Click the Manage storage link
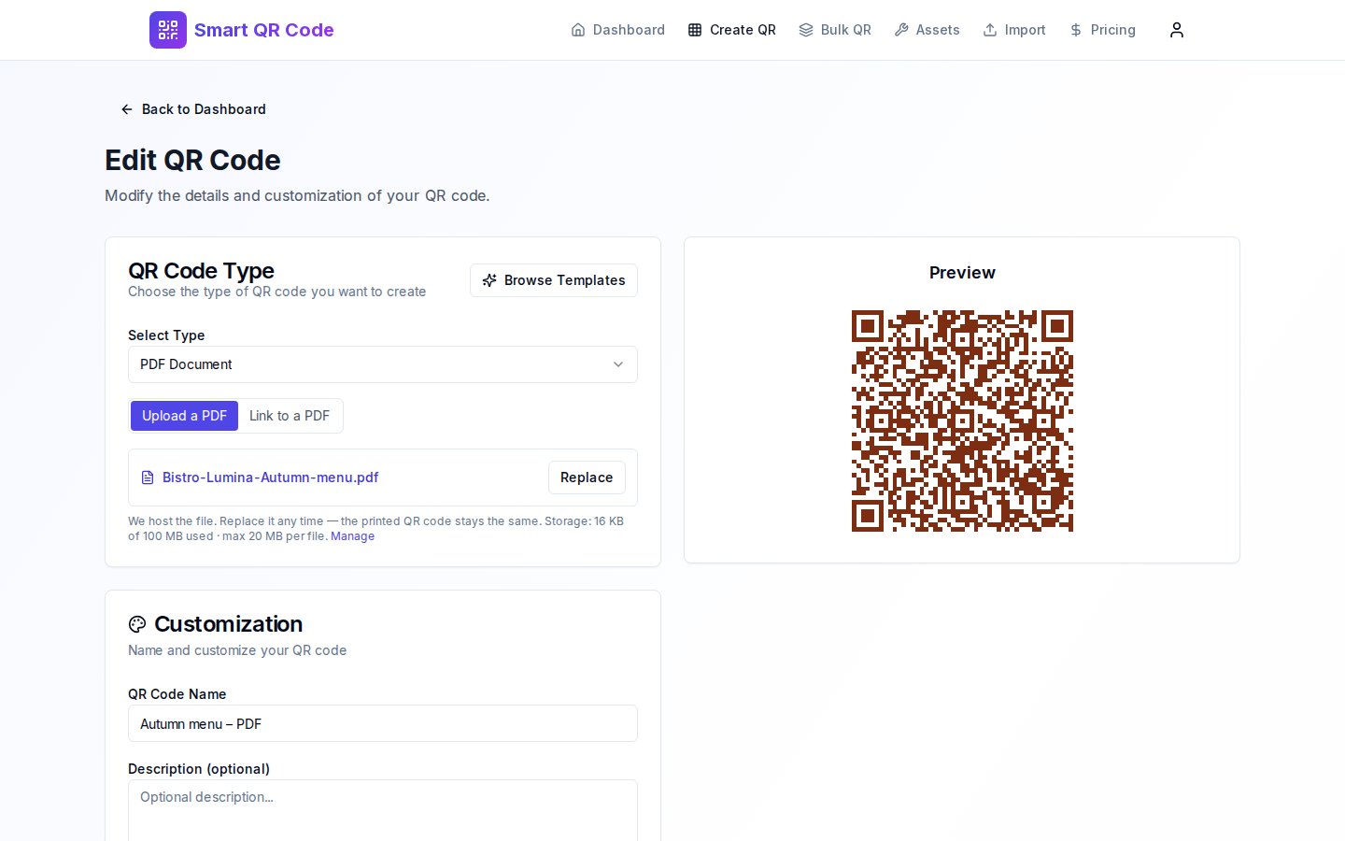Viewport: 1345px width, 841px height. tap(352, 536)
